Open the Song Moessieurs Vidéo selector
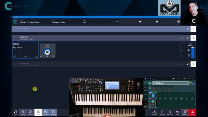This screenshot has height=117, width=208. pos(66,21)
